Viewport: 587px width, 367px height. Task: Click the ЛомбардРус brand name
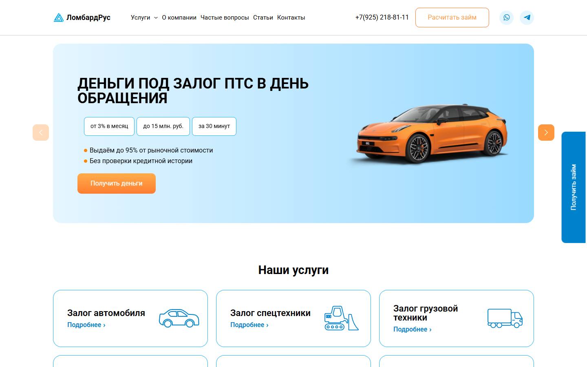(88, 18)
